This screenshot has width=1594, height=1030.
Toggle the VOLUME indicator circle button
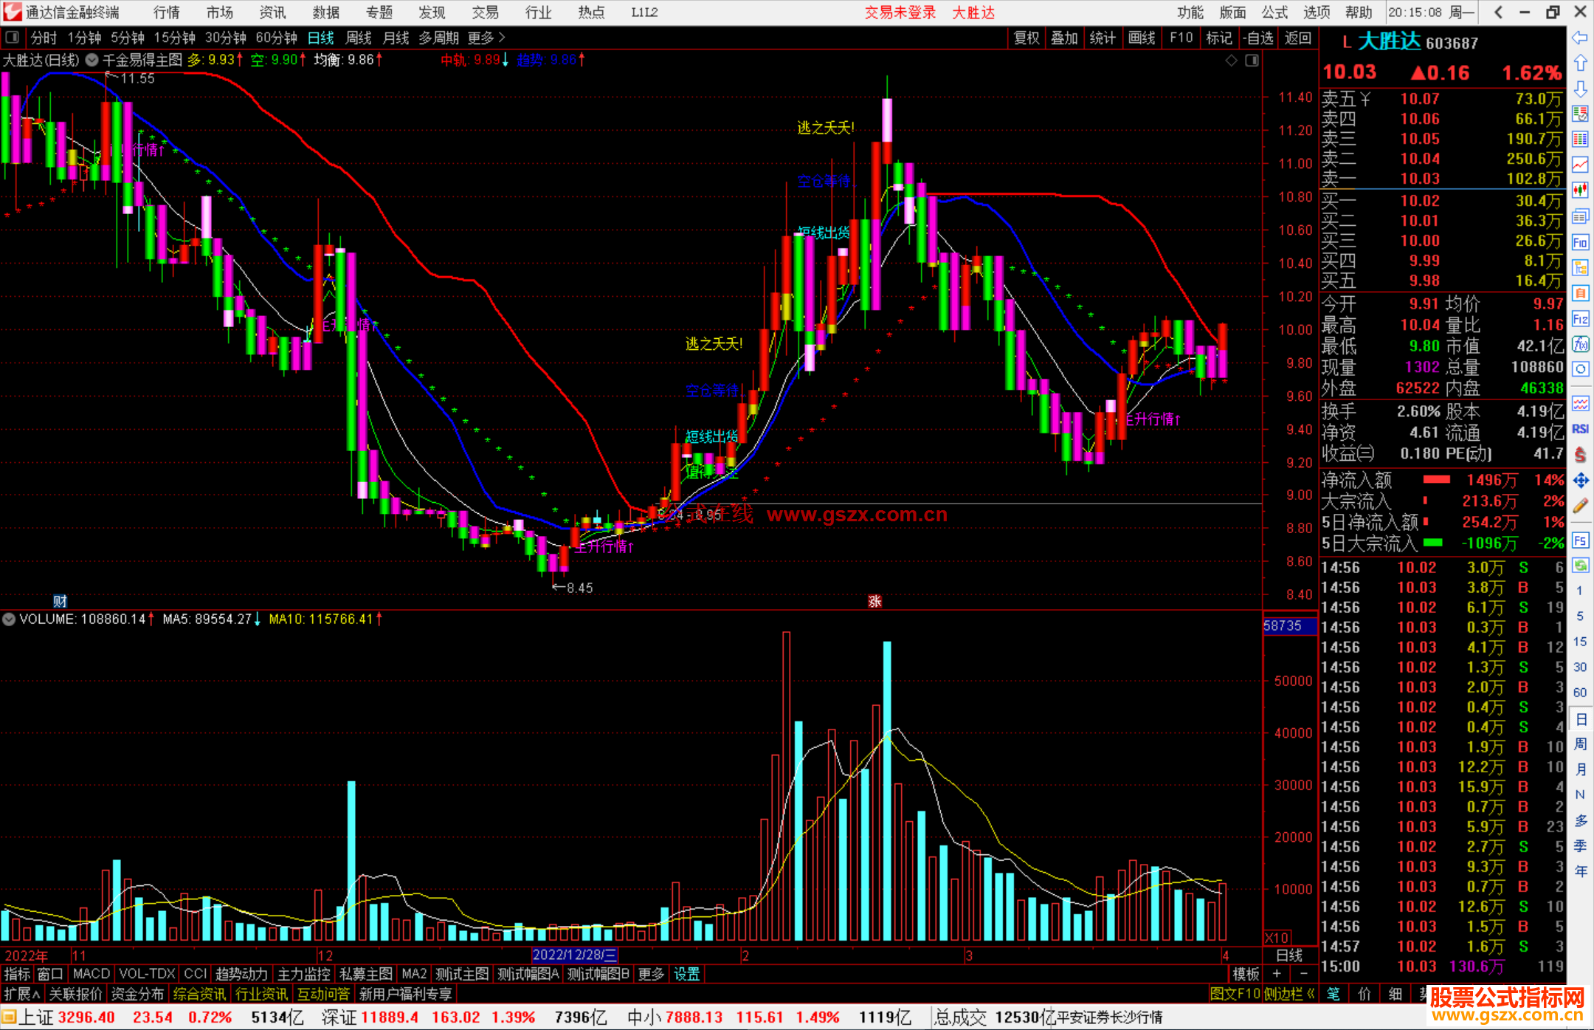(9, 619)
